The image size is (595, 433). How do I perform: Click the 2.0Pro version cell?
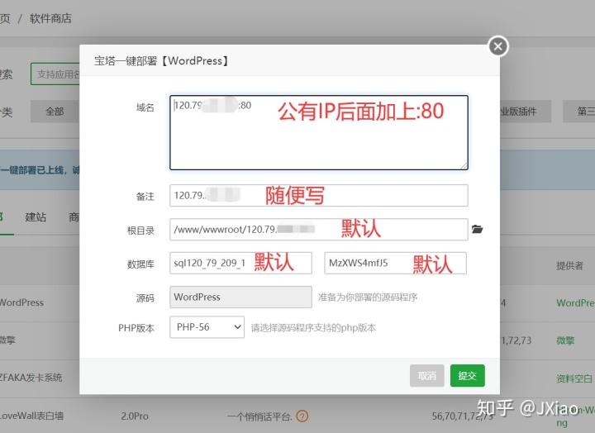[x=135, y=416]
